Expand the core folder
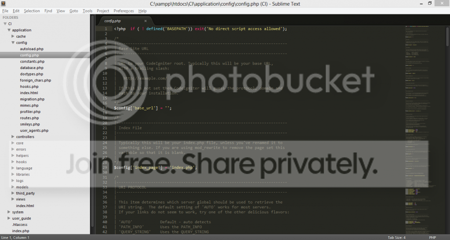450x240 pixels. [13, 143]
